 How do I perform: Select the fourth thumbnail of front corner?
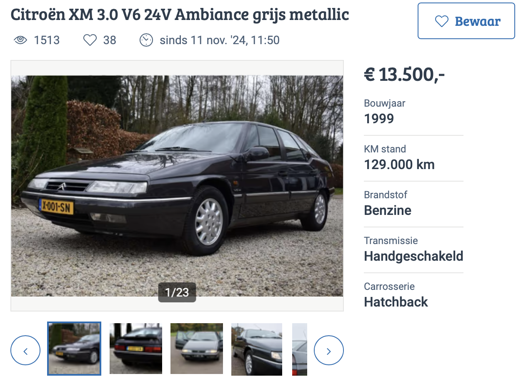257,349
